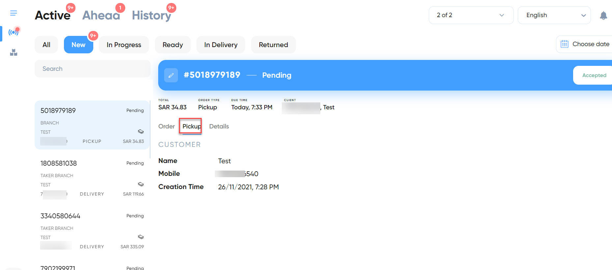612x270 pixels.
Task: Click the pencil edit icon on order header
Action: coord(171,75)
